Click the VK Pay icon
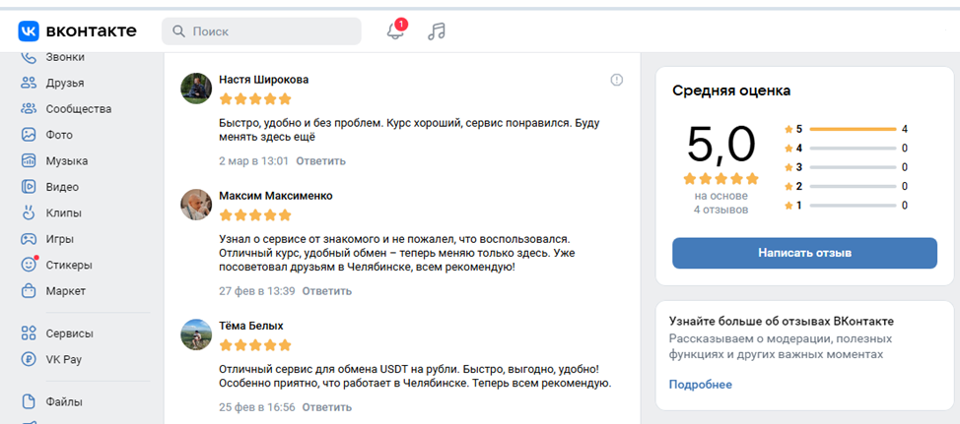This screenshot has width=960, height=424. tap(29, 359)
